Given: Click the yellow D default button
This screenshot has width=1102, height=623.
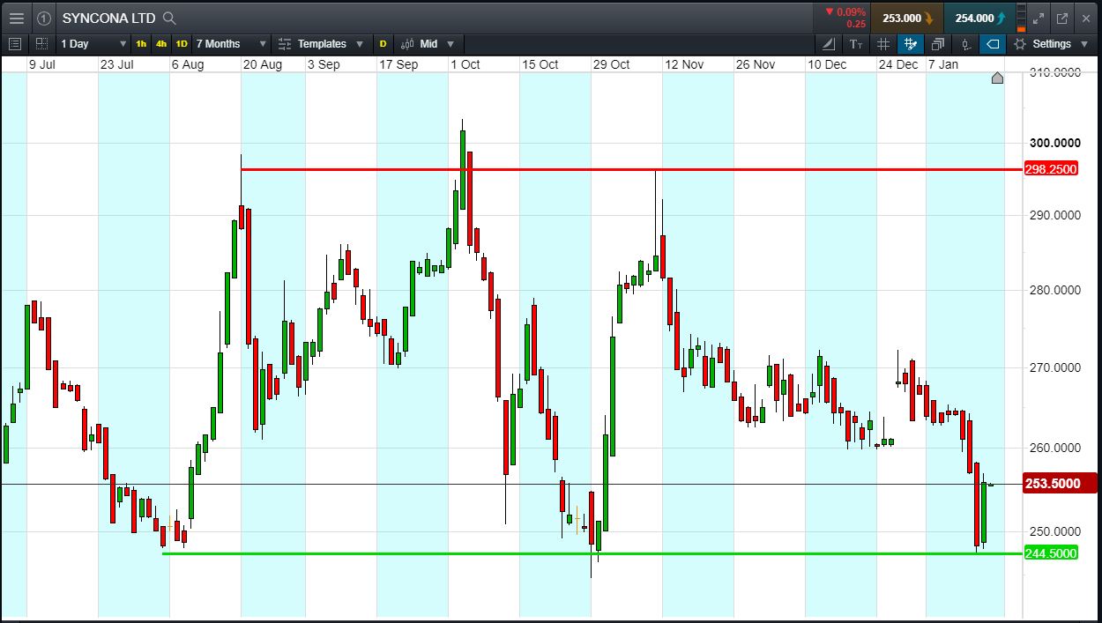Looking at the screenshot, I should click(383, 43).
